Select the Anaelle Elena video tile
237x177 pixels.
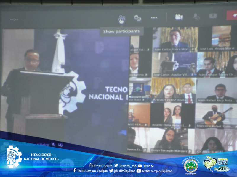click(x=173, y=115)
